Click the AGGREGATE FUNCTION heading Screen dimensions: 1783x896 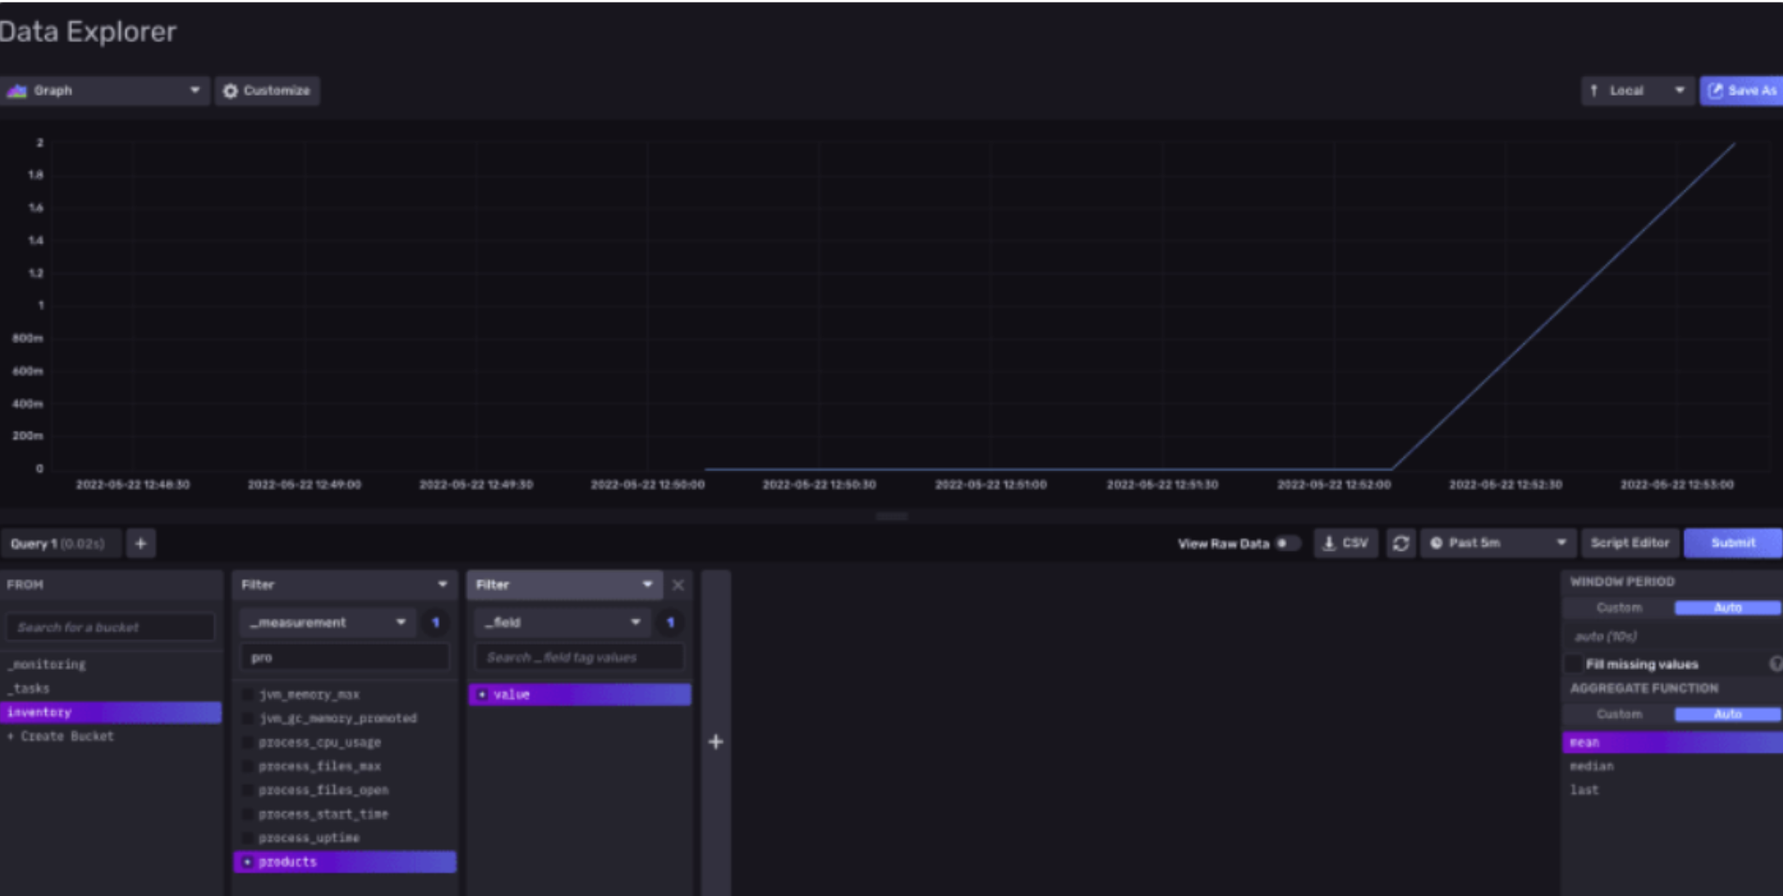pos(1644,688)
